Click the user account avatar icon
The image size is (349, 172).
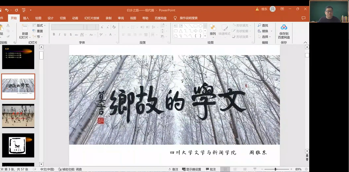[x=273, y=9]
